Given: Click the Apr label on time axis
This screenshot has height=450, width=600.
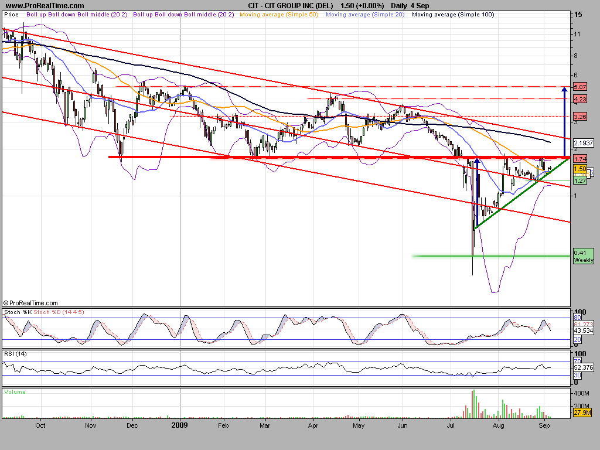Looking at the screenshot, I should 313,425.
